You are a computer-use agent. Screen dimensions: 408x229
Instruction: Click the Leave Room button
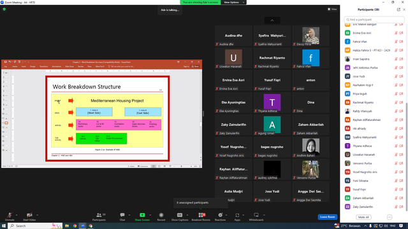(x=327, y=217)
